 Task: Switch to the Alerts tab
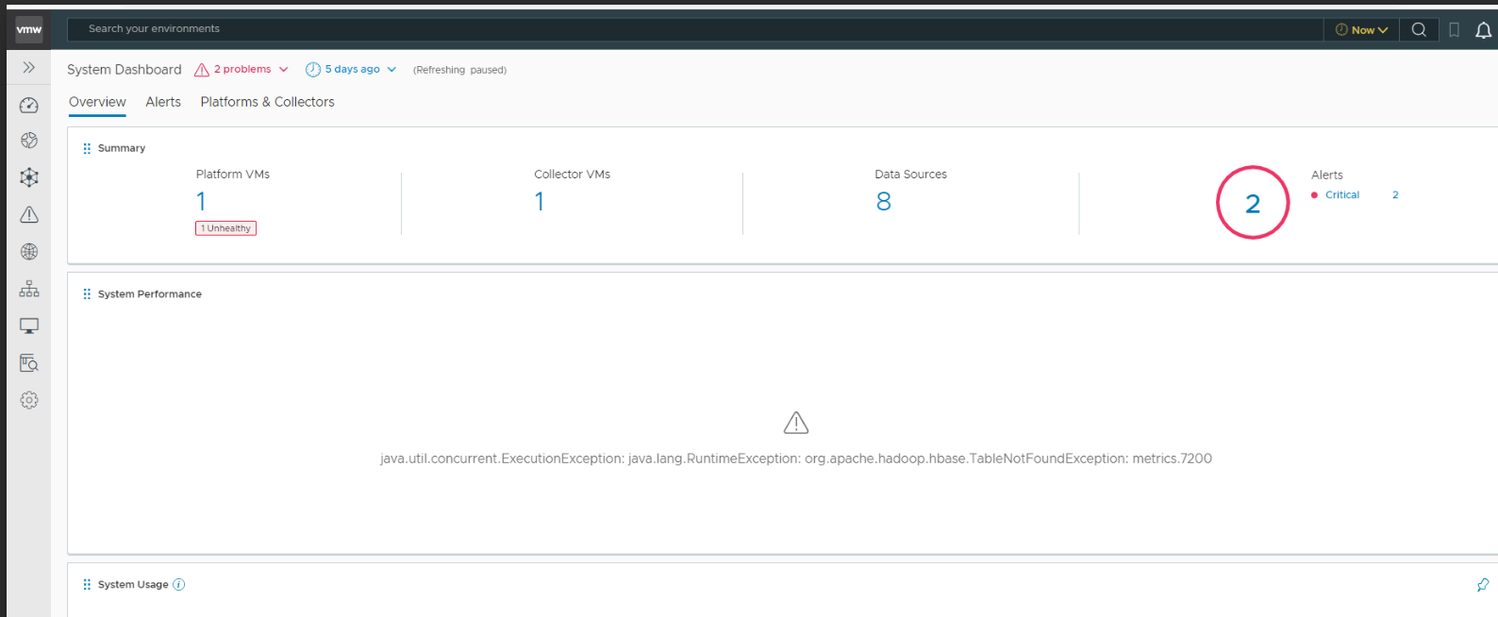pos(163,102)
